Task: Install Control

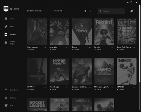Action: (75, 50)
